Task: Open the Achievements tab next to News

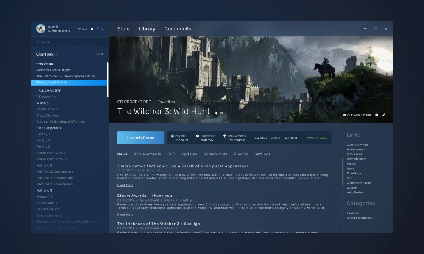Action: (x=148, y=154)
